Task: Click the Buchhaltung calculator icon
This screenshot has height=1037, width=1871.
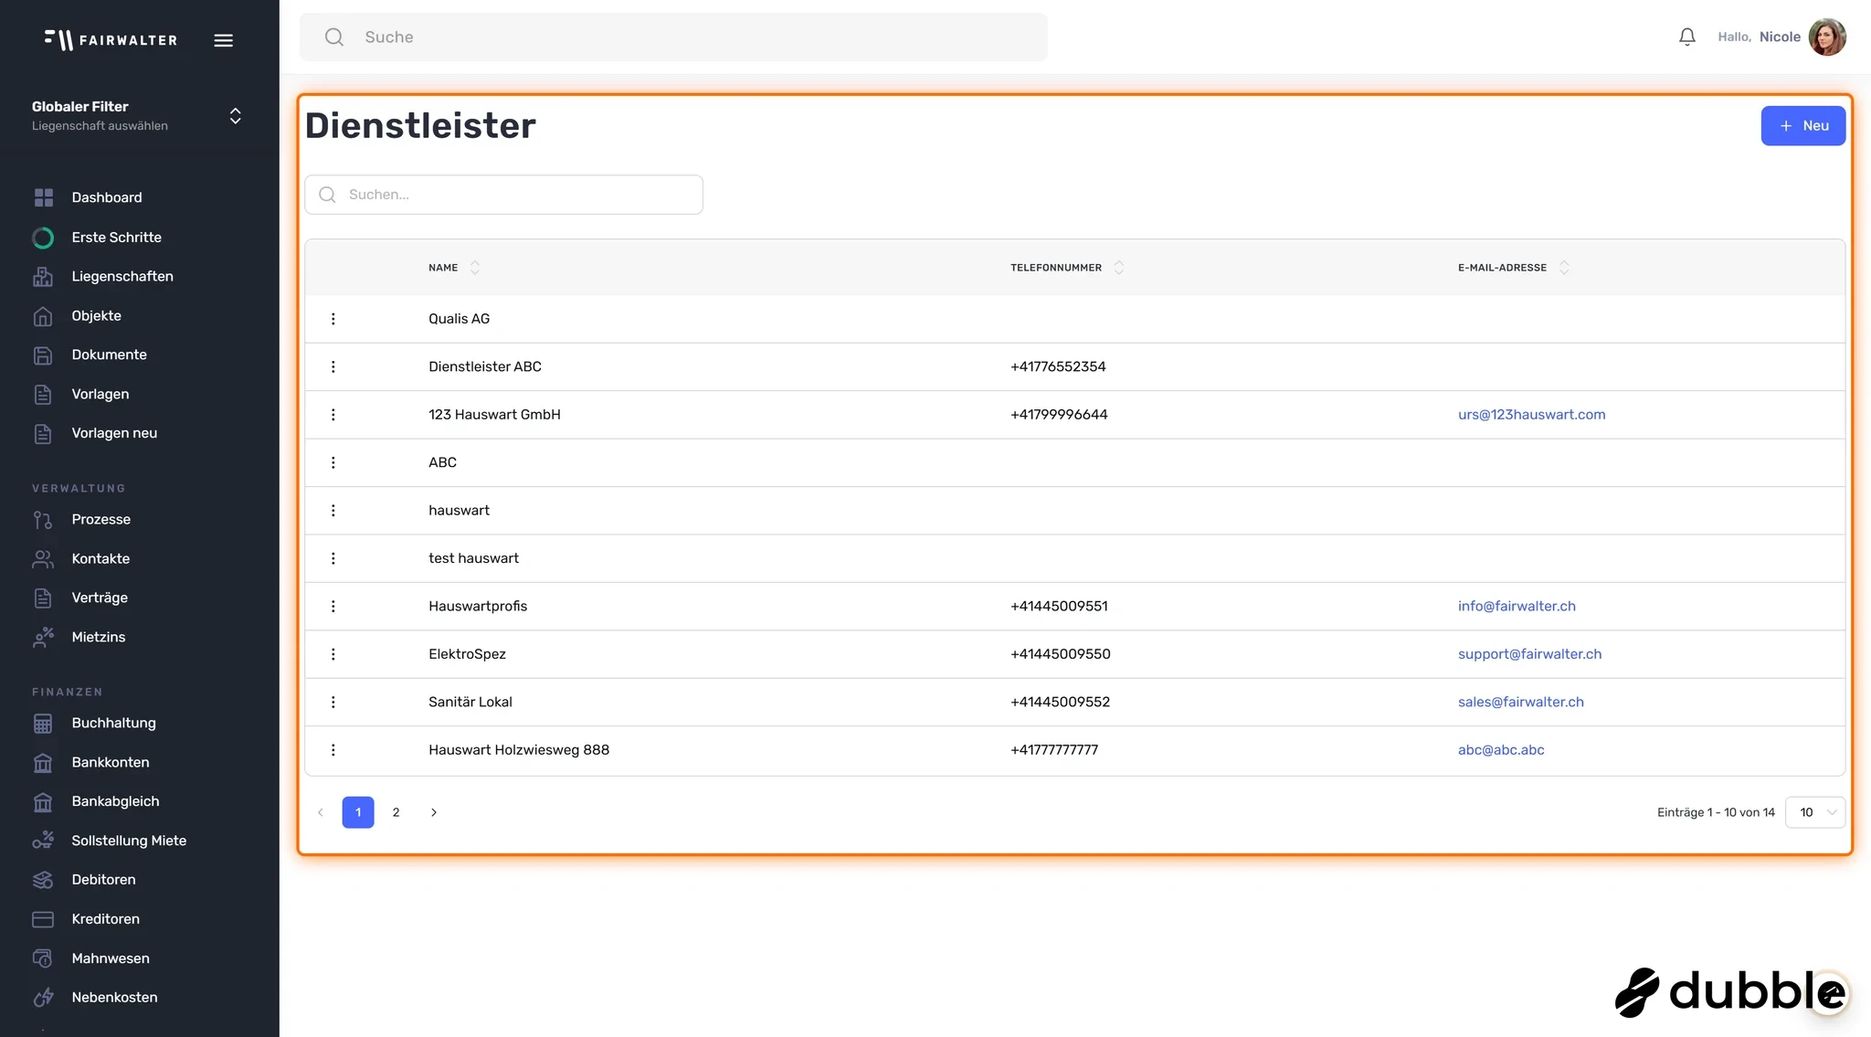Action: 43,723
